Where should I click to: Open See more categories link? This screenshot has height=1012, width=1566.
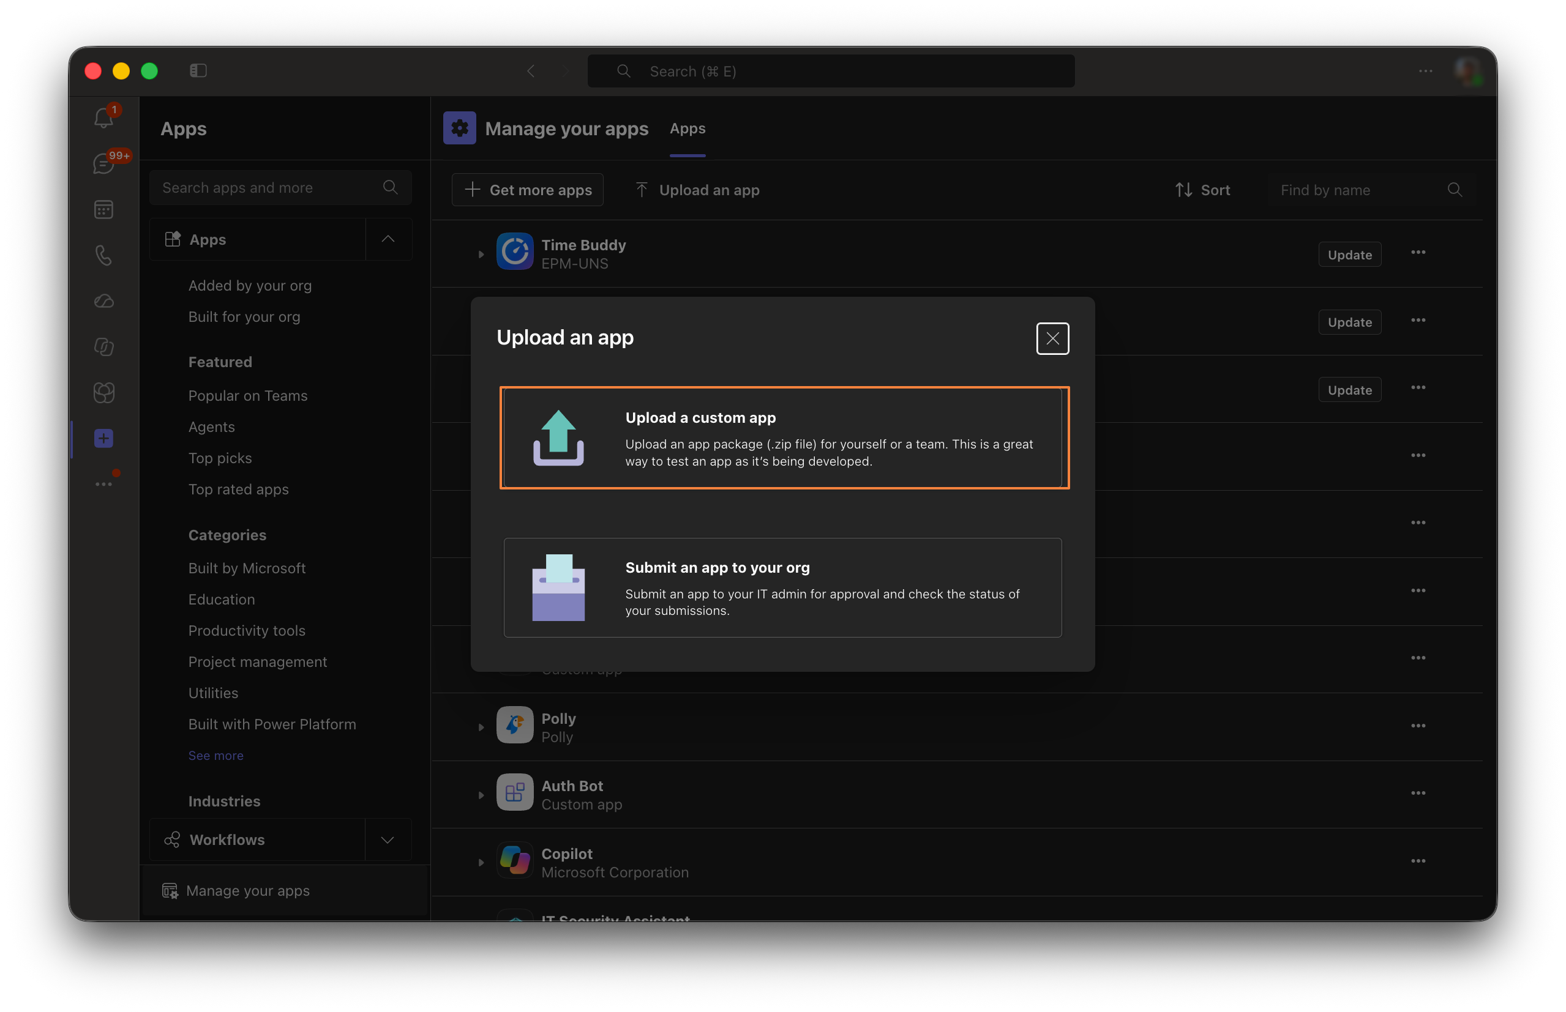tap(215, 756)
